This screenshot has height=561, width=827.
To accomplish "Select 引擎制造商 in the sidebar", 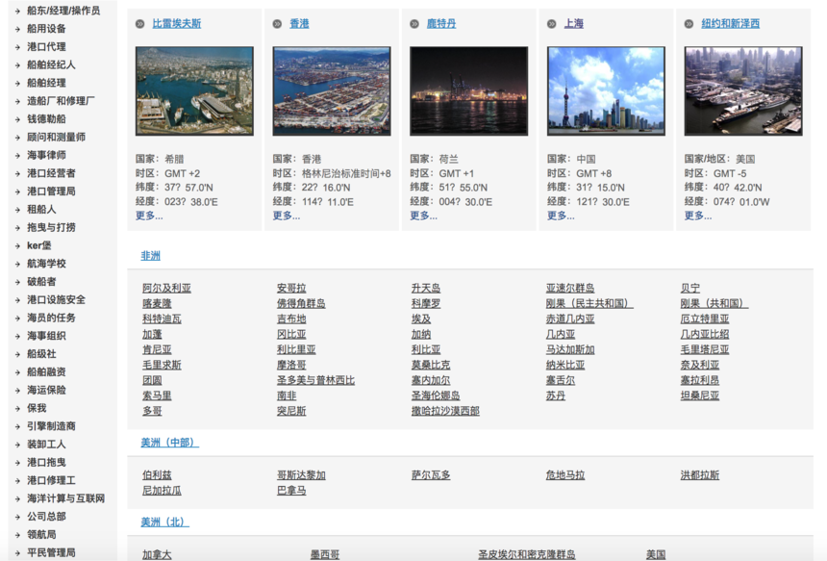I will (51, 426).
